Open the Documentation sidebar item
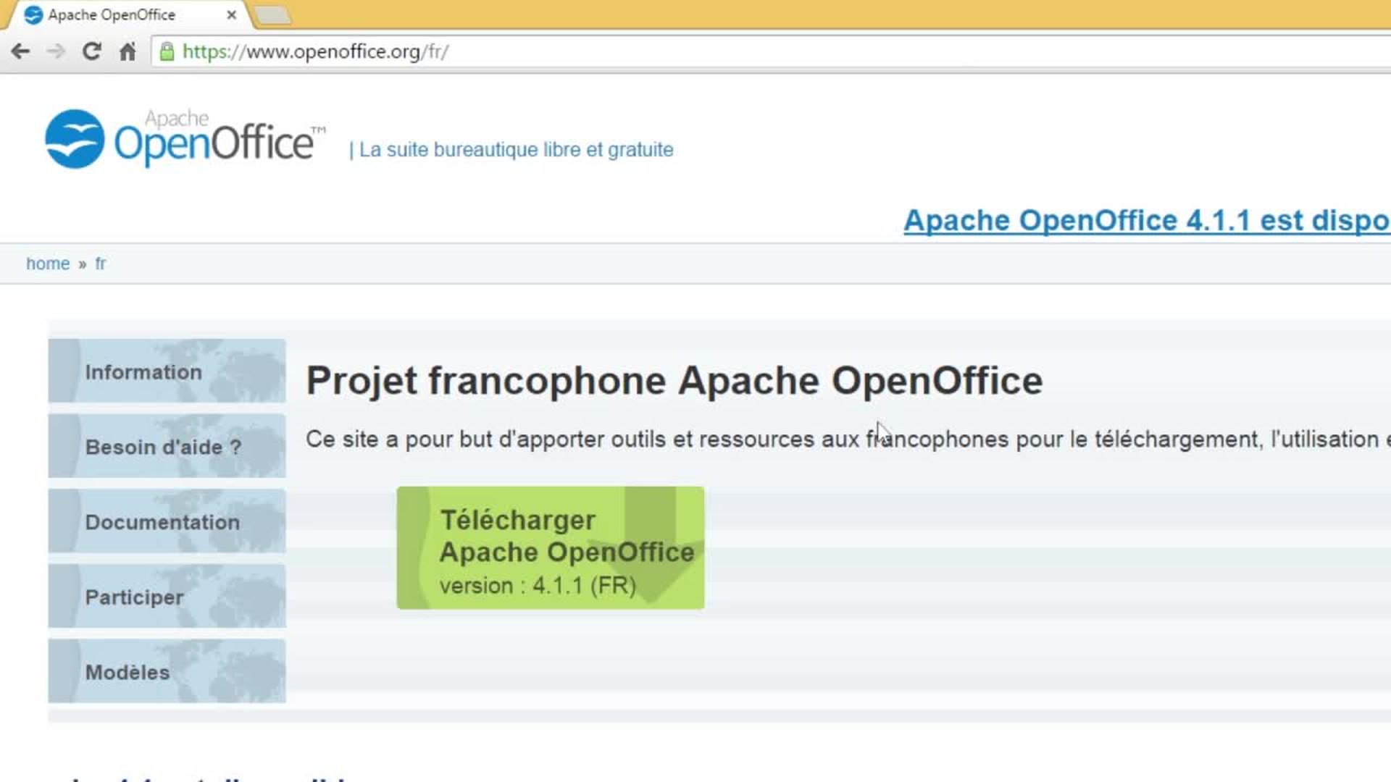The height and width of the screenshot is (782, 1391). tap(167, 521)
